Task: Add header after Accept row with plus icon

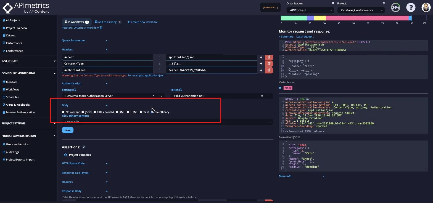Action: click(261, 57)
